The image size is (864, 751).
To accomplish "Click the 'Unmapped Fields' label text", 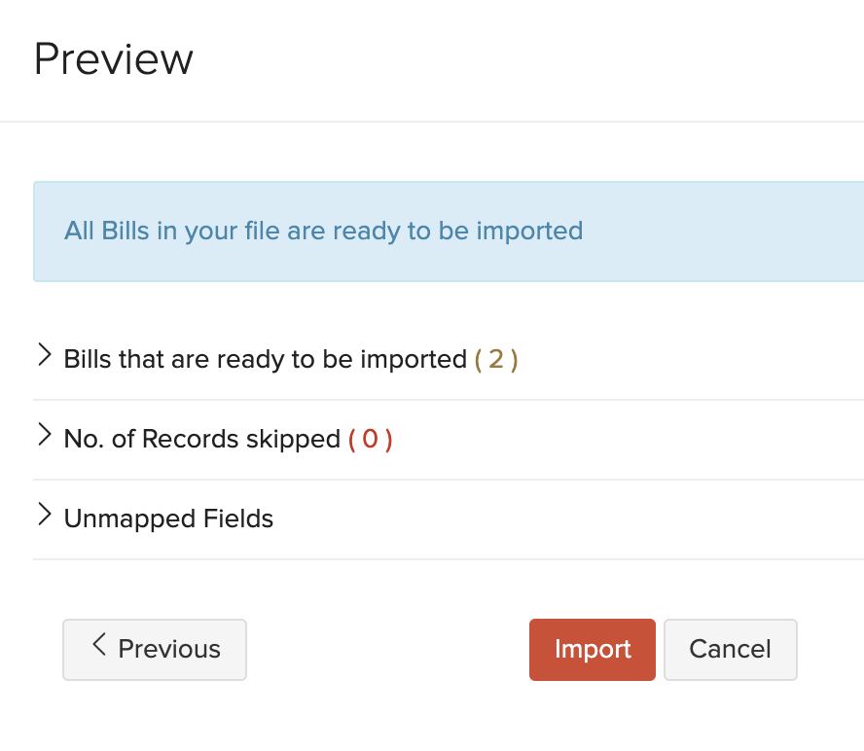I will (x=167, y=519).
